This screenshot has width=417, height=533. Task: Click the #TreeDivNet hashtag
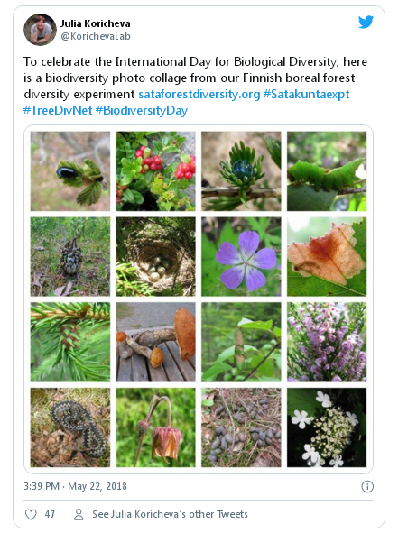[58, 110]
